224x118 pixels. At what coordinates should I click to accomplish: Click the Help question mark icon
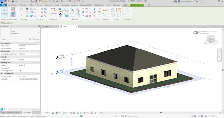click(202, 1)
